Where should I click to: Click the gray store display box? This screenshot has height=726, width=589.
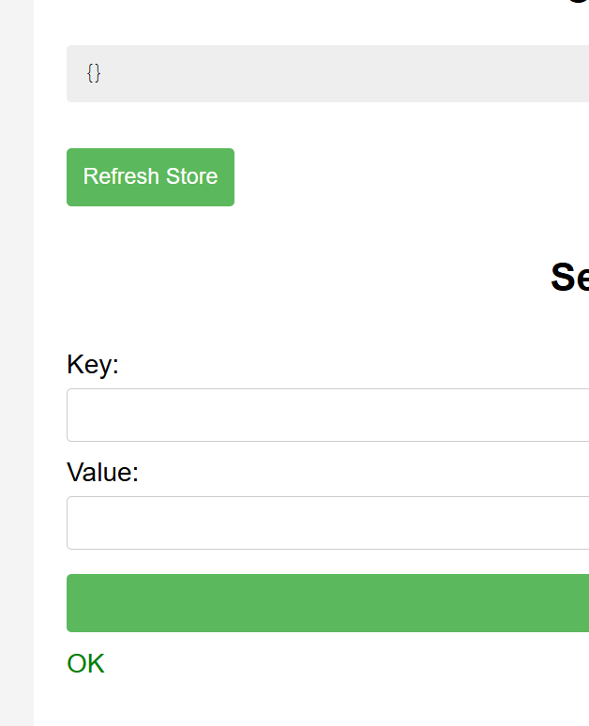pyautogui.click(x=328, y=73)
